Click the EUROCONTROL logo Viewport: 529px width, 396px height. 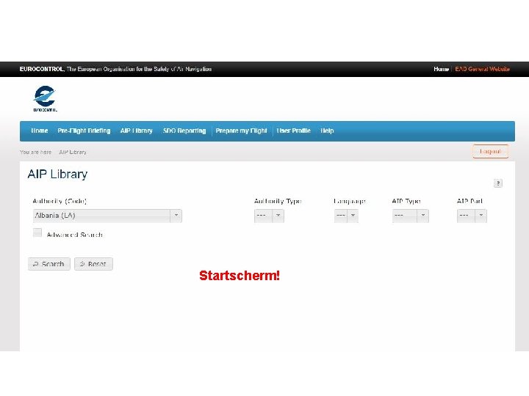[x=45, y=98]
